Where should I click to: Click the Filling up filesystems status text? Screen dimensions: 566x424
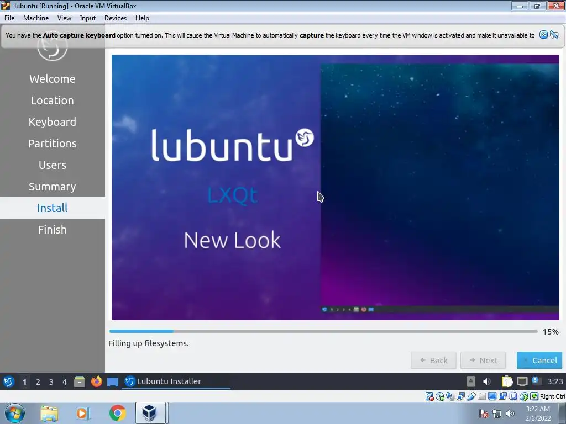[148, 343]
